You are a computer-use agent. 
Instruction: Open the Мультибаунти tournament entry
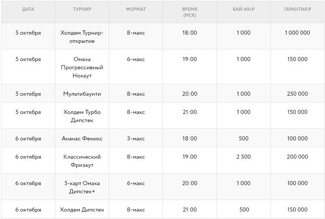coord(82,94)
